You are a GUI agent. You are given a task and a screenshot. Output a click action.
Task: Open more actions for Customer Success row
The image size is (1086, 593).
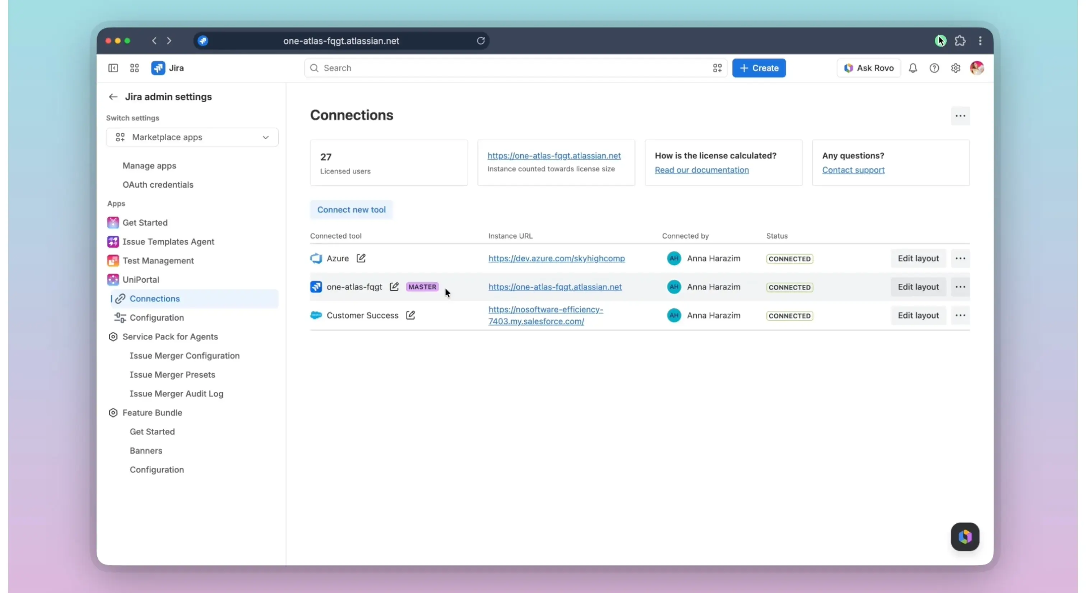click(x=960, y=315)
